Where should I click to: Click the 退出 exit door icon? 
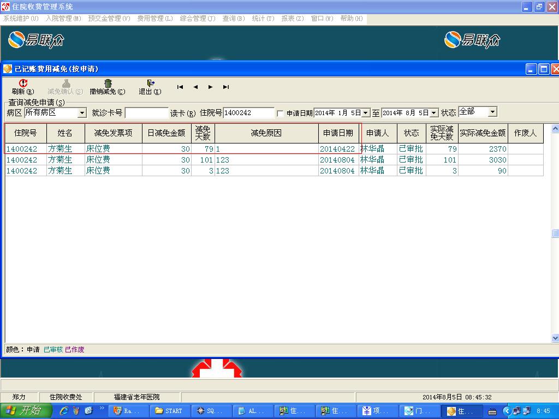click(x=151, y=83)
